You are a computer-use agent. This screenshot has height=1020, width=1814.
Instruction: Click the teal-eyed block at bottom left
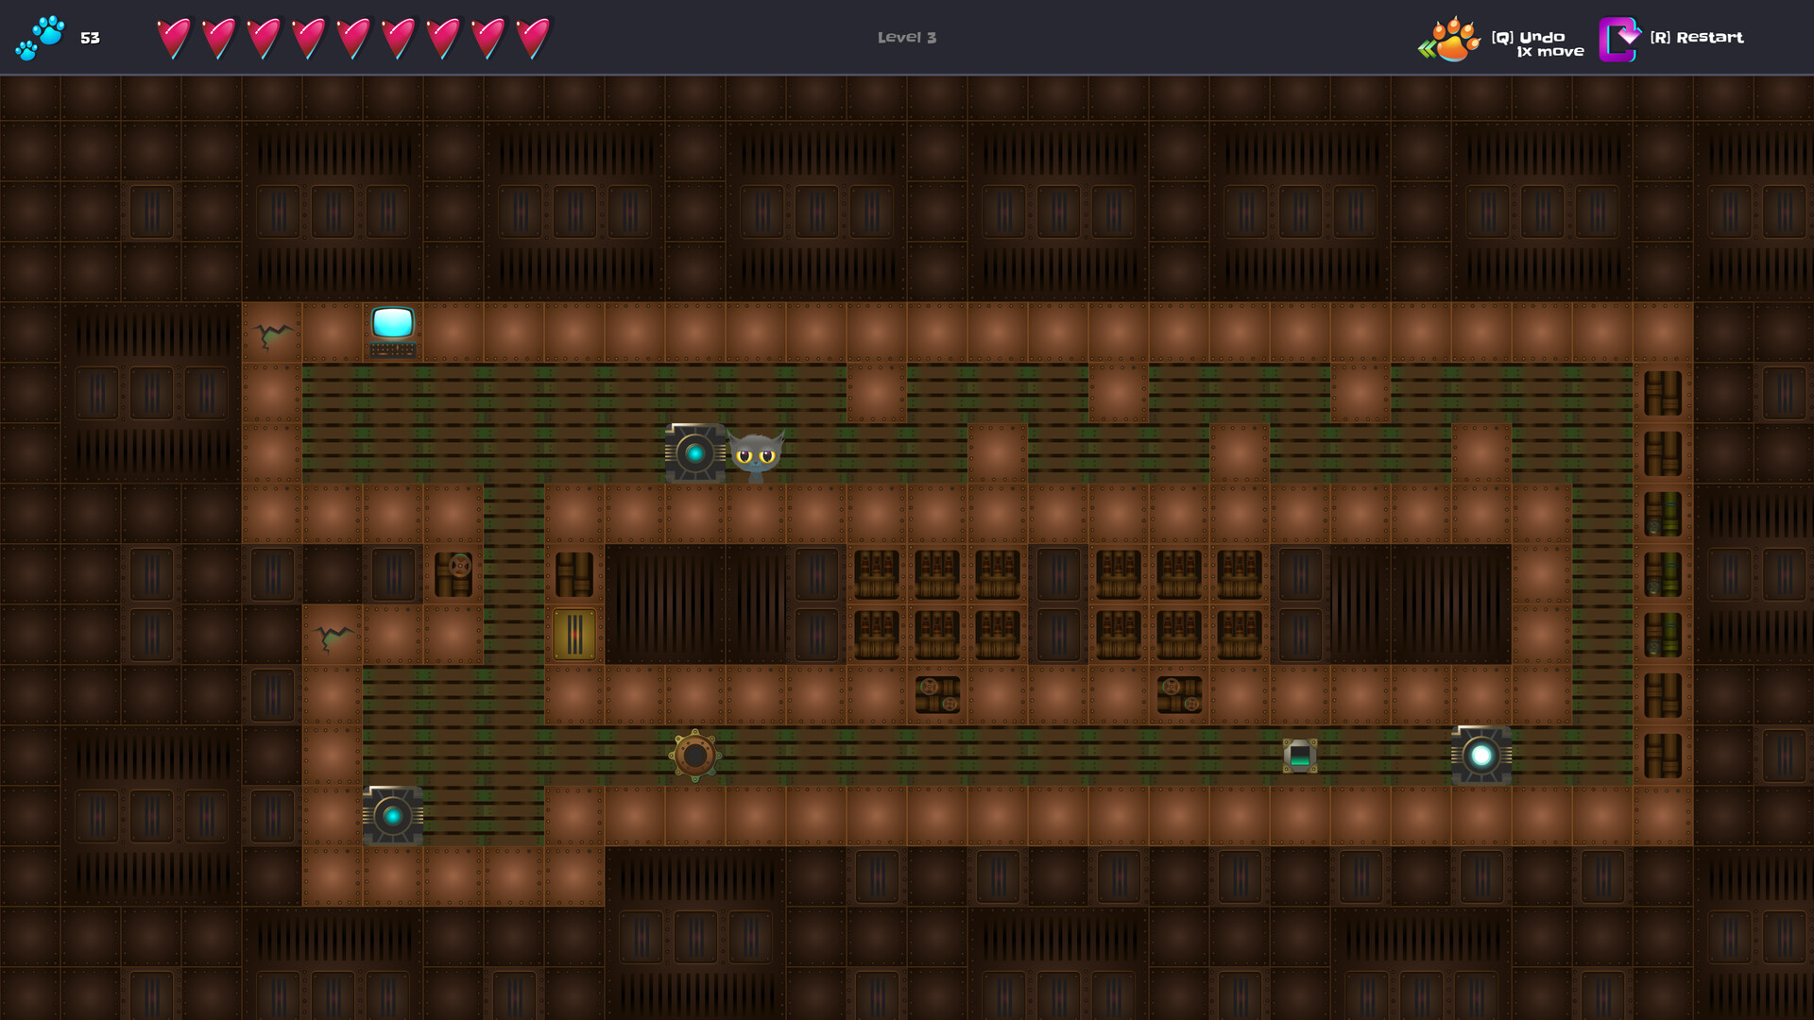coord(393,815)
